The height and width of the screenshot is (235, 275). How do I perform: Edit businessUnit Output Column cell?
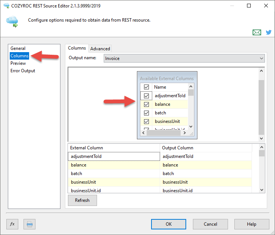[x=206, y=182]
